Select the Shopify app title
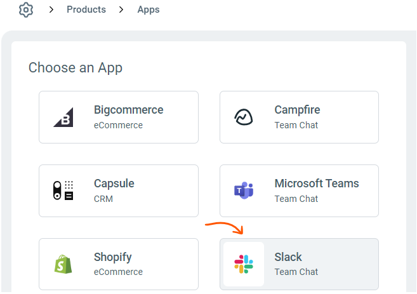Image resolution: width=417 pixels, height=294 pixels. coord(113,257)
